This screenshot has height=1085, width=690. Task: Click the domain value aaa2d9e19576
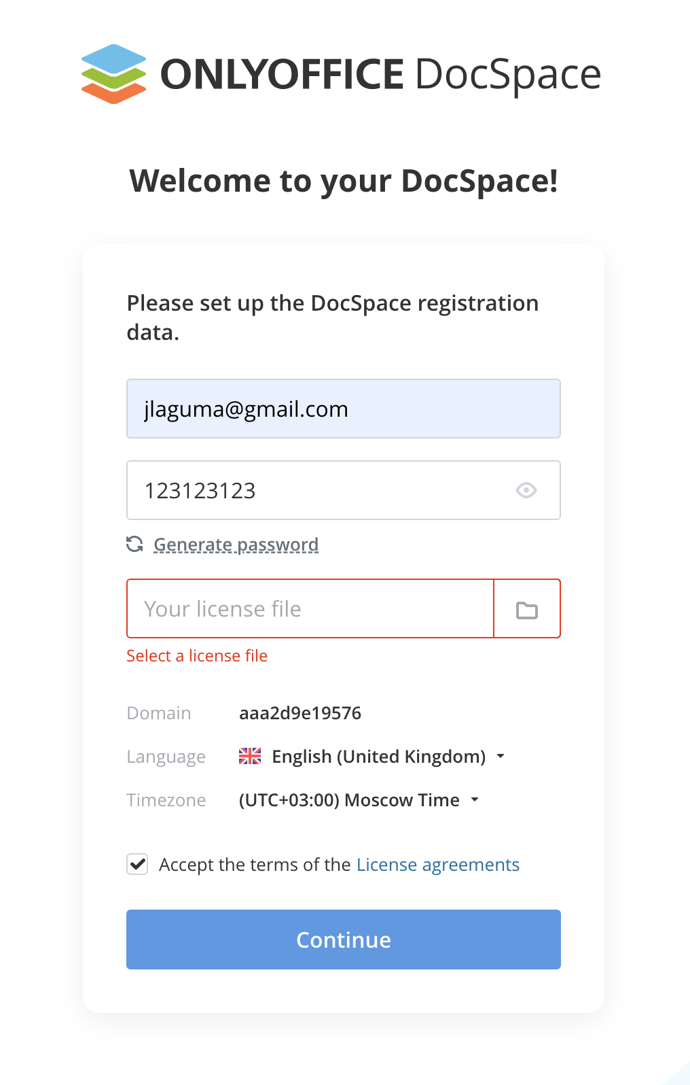click(x=300, y=712)
